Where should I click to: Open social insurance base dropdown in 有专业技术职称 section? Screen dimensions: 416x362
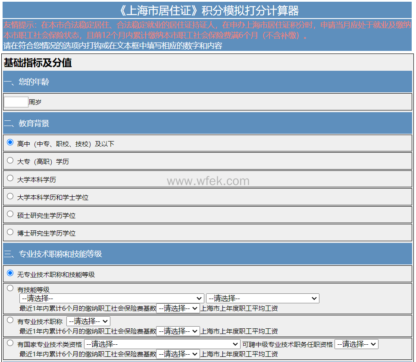pos(178,331)
